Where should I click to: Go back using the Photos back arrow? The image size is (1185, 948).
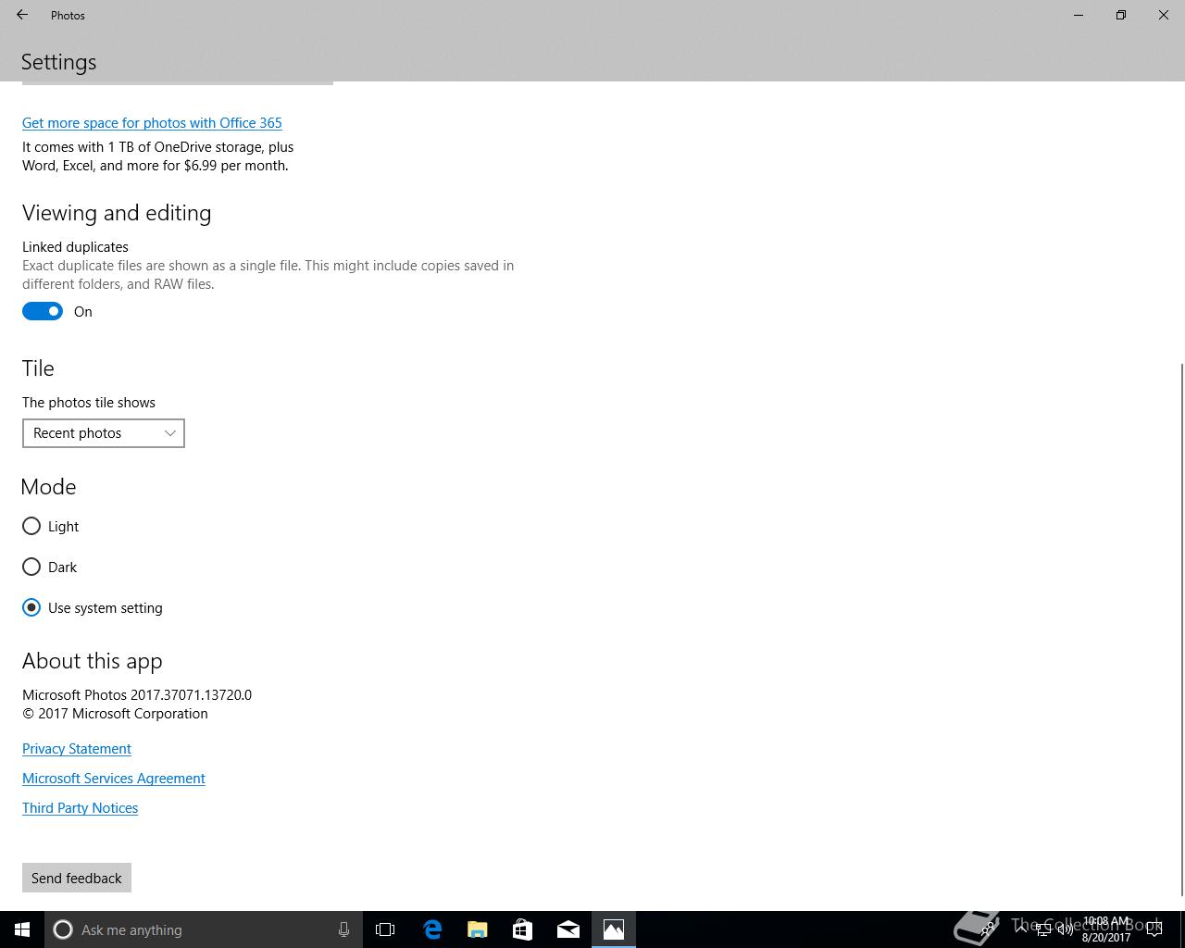pos(22,15)
